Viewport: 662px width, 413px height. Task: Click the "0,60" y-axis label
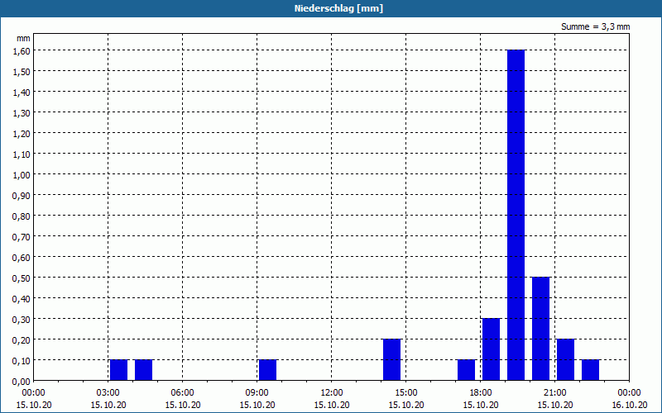[22, 257]
